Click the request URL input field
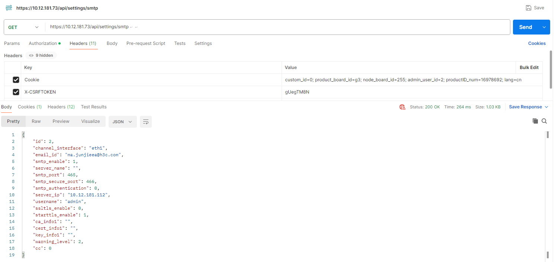This screenshot has height=262, width=555. (260, 27)
